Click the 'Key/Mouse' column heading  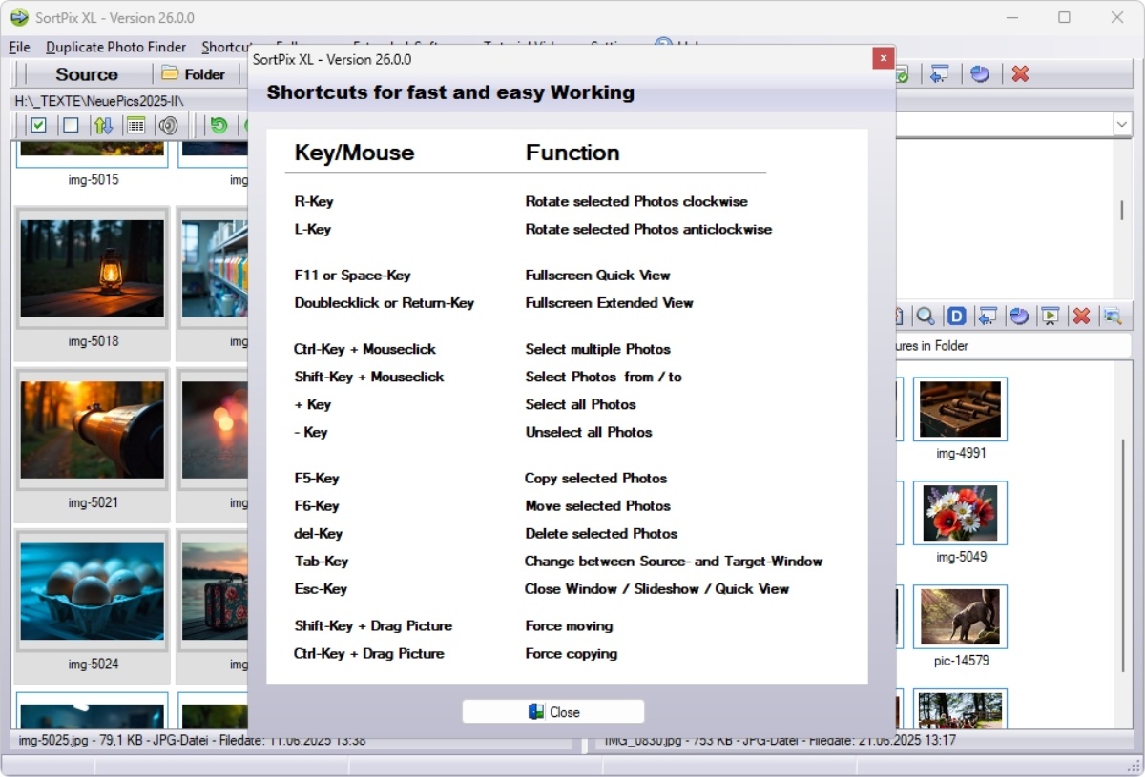coord(354,153)
